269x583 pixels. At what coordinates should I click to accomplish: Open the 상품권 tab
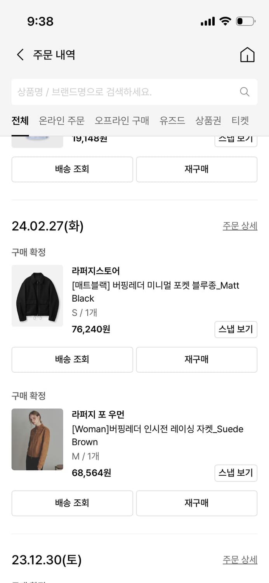tap(208, 121)
